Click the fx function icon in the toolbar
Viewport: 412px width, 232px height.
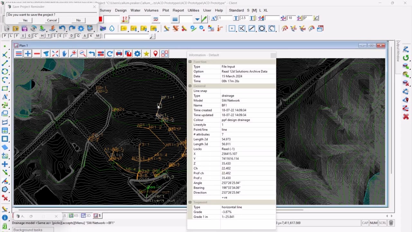(x=285, y=29)
